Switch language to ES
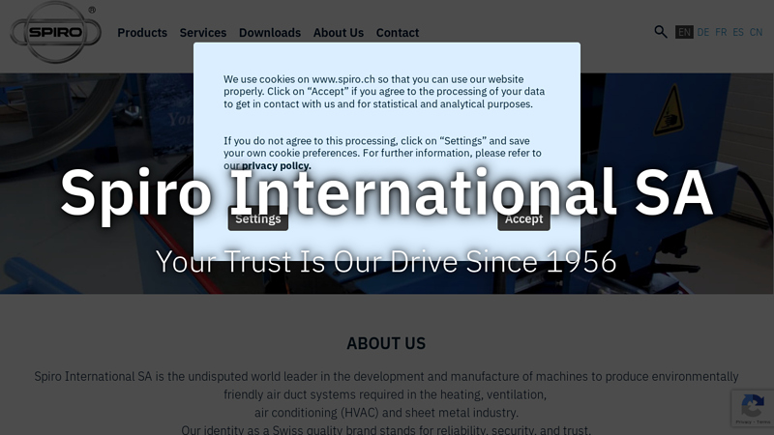The width and height of the screenshot is (774, 435). tap(738, 32)
